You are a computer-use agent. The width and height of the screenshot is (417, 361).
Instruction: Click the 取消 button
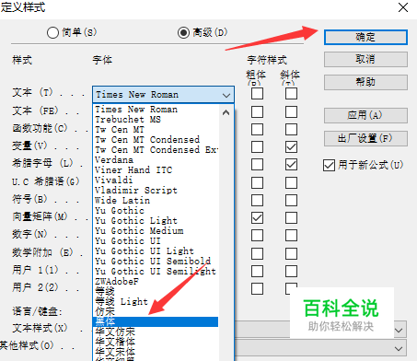[x=365, y=59]
